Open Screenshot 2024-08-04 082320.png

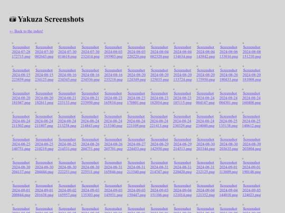(x=159, y=52)
